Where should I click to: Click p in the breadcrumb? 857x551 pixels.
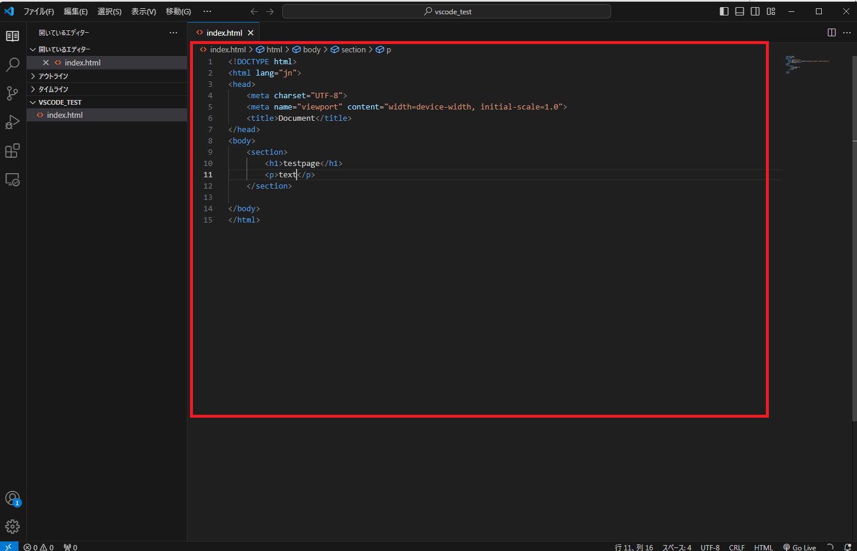click(384, 49)
